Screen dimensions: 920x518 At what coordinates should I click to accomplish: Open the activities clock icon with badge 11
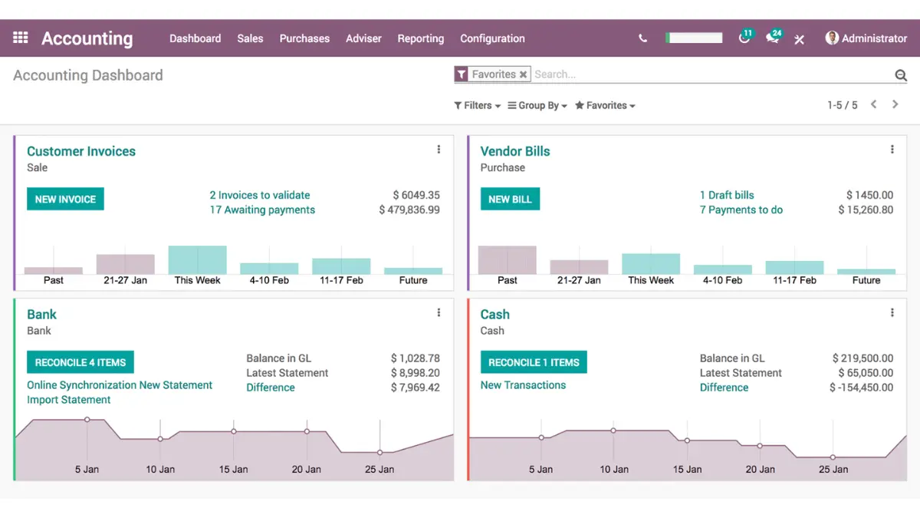pyautogui.click(x=744, y=38)
